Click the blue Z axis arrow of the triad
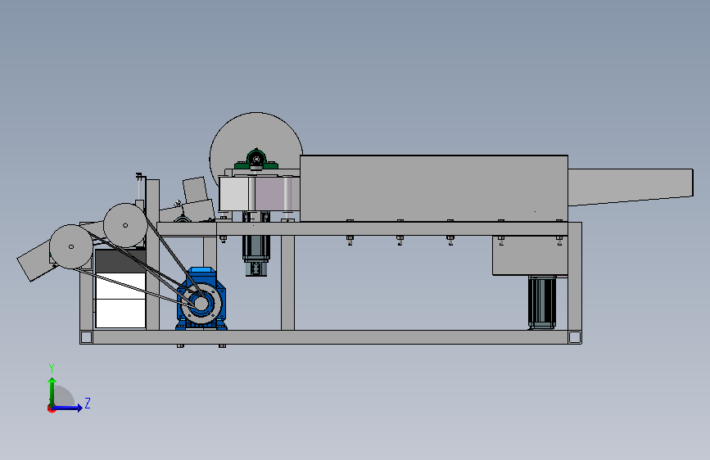Screen dimensions: 710x460 point(68,408)
